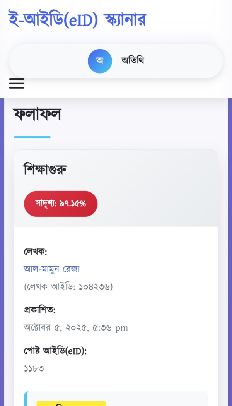Open the author link আল-মামুন রেজা

pos(51,269)
